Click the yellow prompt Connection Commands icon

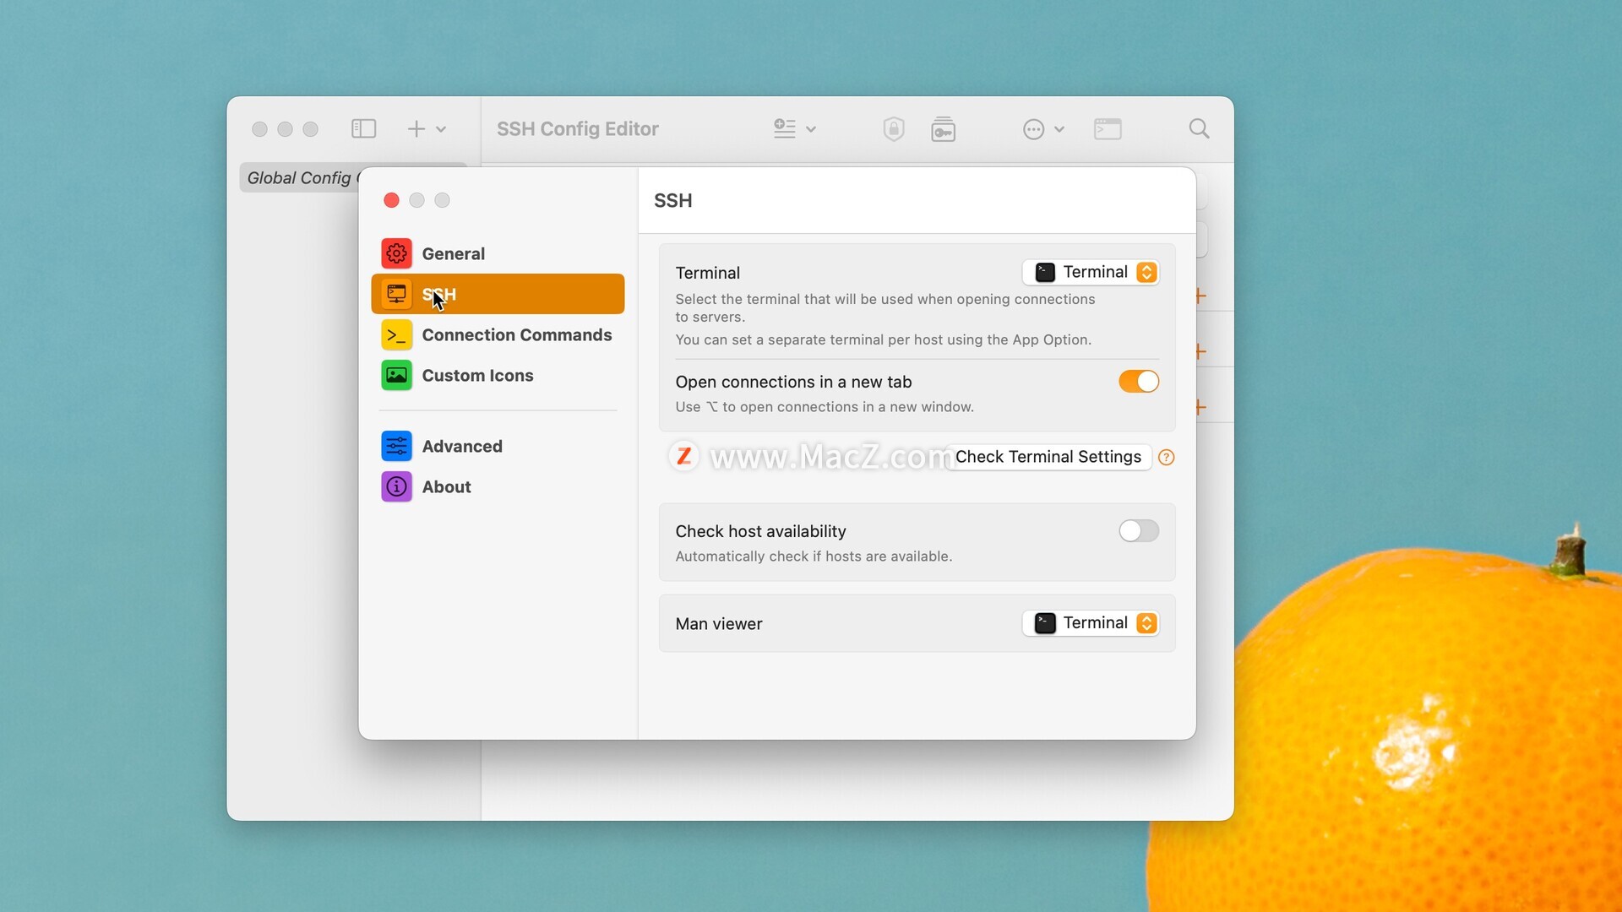tap(396, 334)
